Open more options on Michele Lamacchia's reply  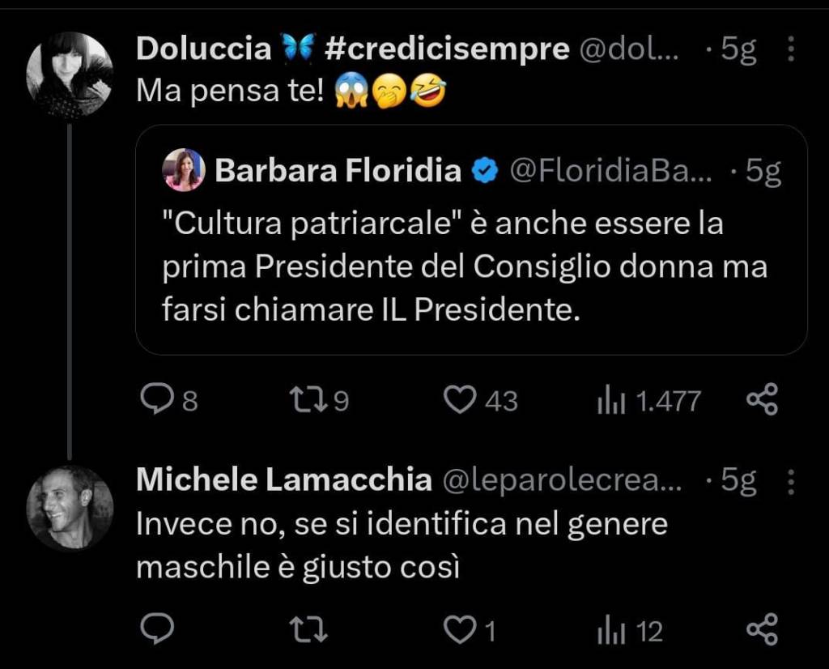tap(791, 482)
